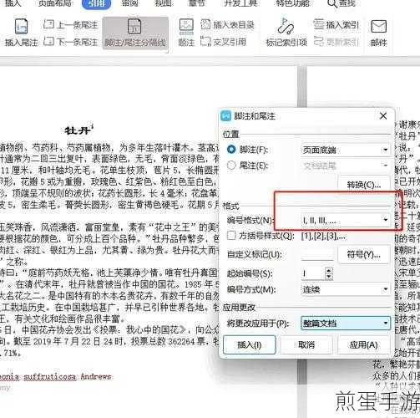Viewport: 420px width, 418px height.
Task: Click the custom mark (自定义标记) input field
Action: coord(317,254)
